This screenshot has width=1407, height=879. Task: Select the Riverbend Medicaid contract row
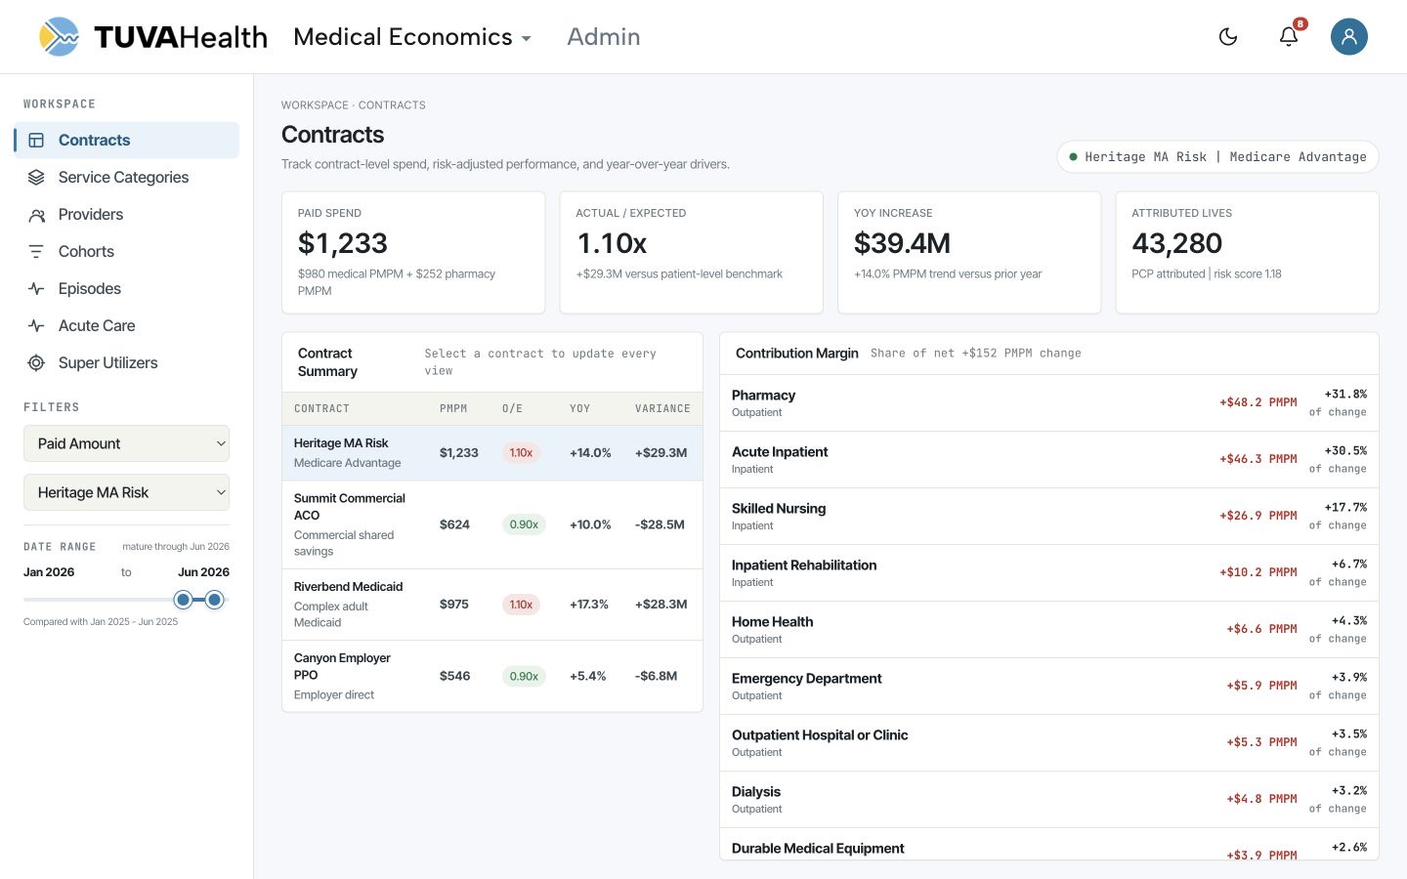point(492,605)
